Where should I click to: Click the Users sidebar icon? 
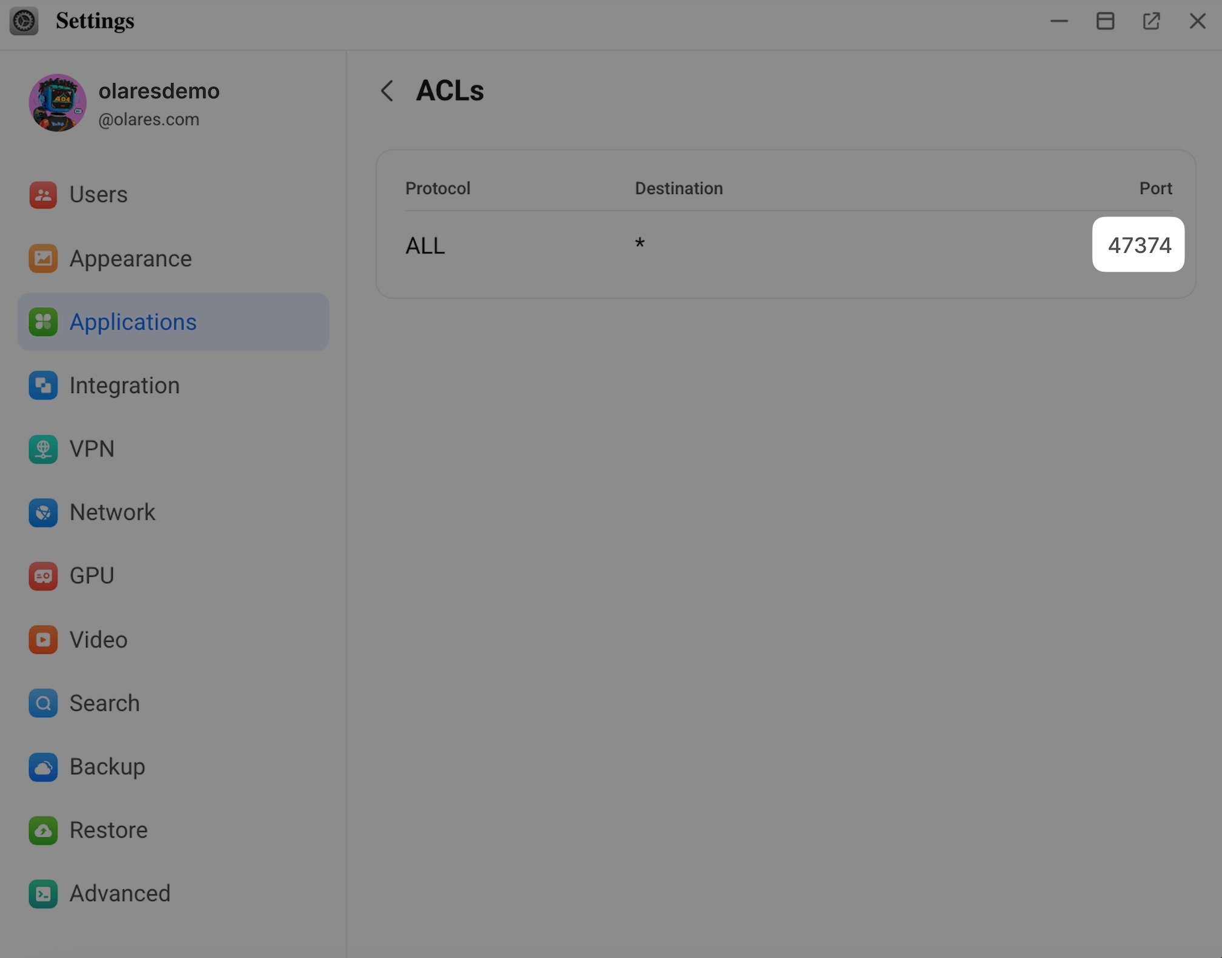coord(43,195)
